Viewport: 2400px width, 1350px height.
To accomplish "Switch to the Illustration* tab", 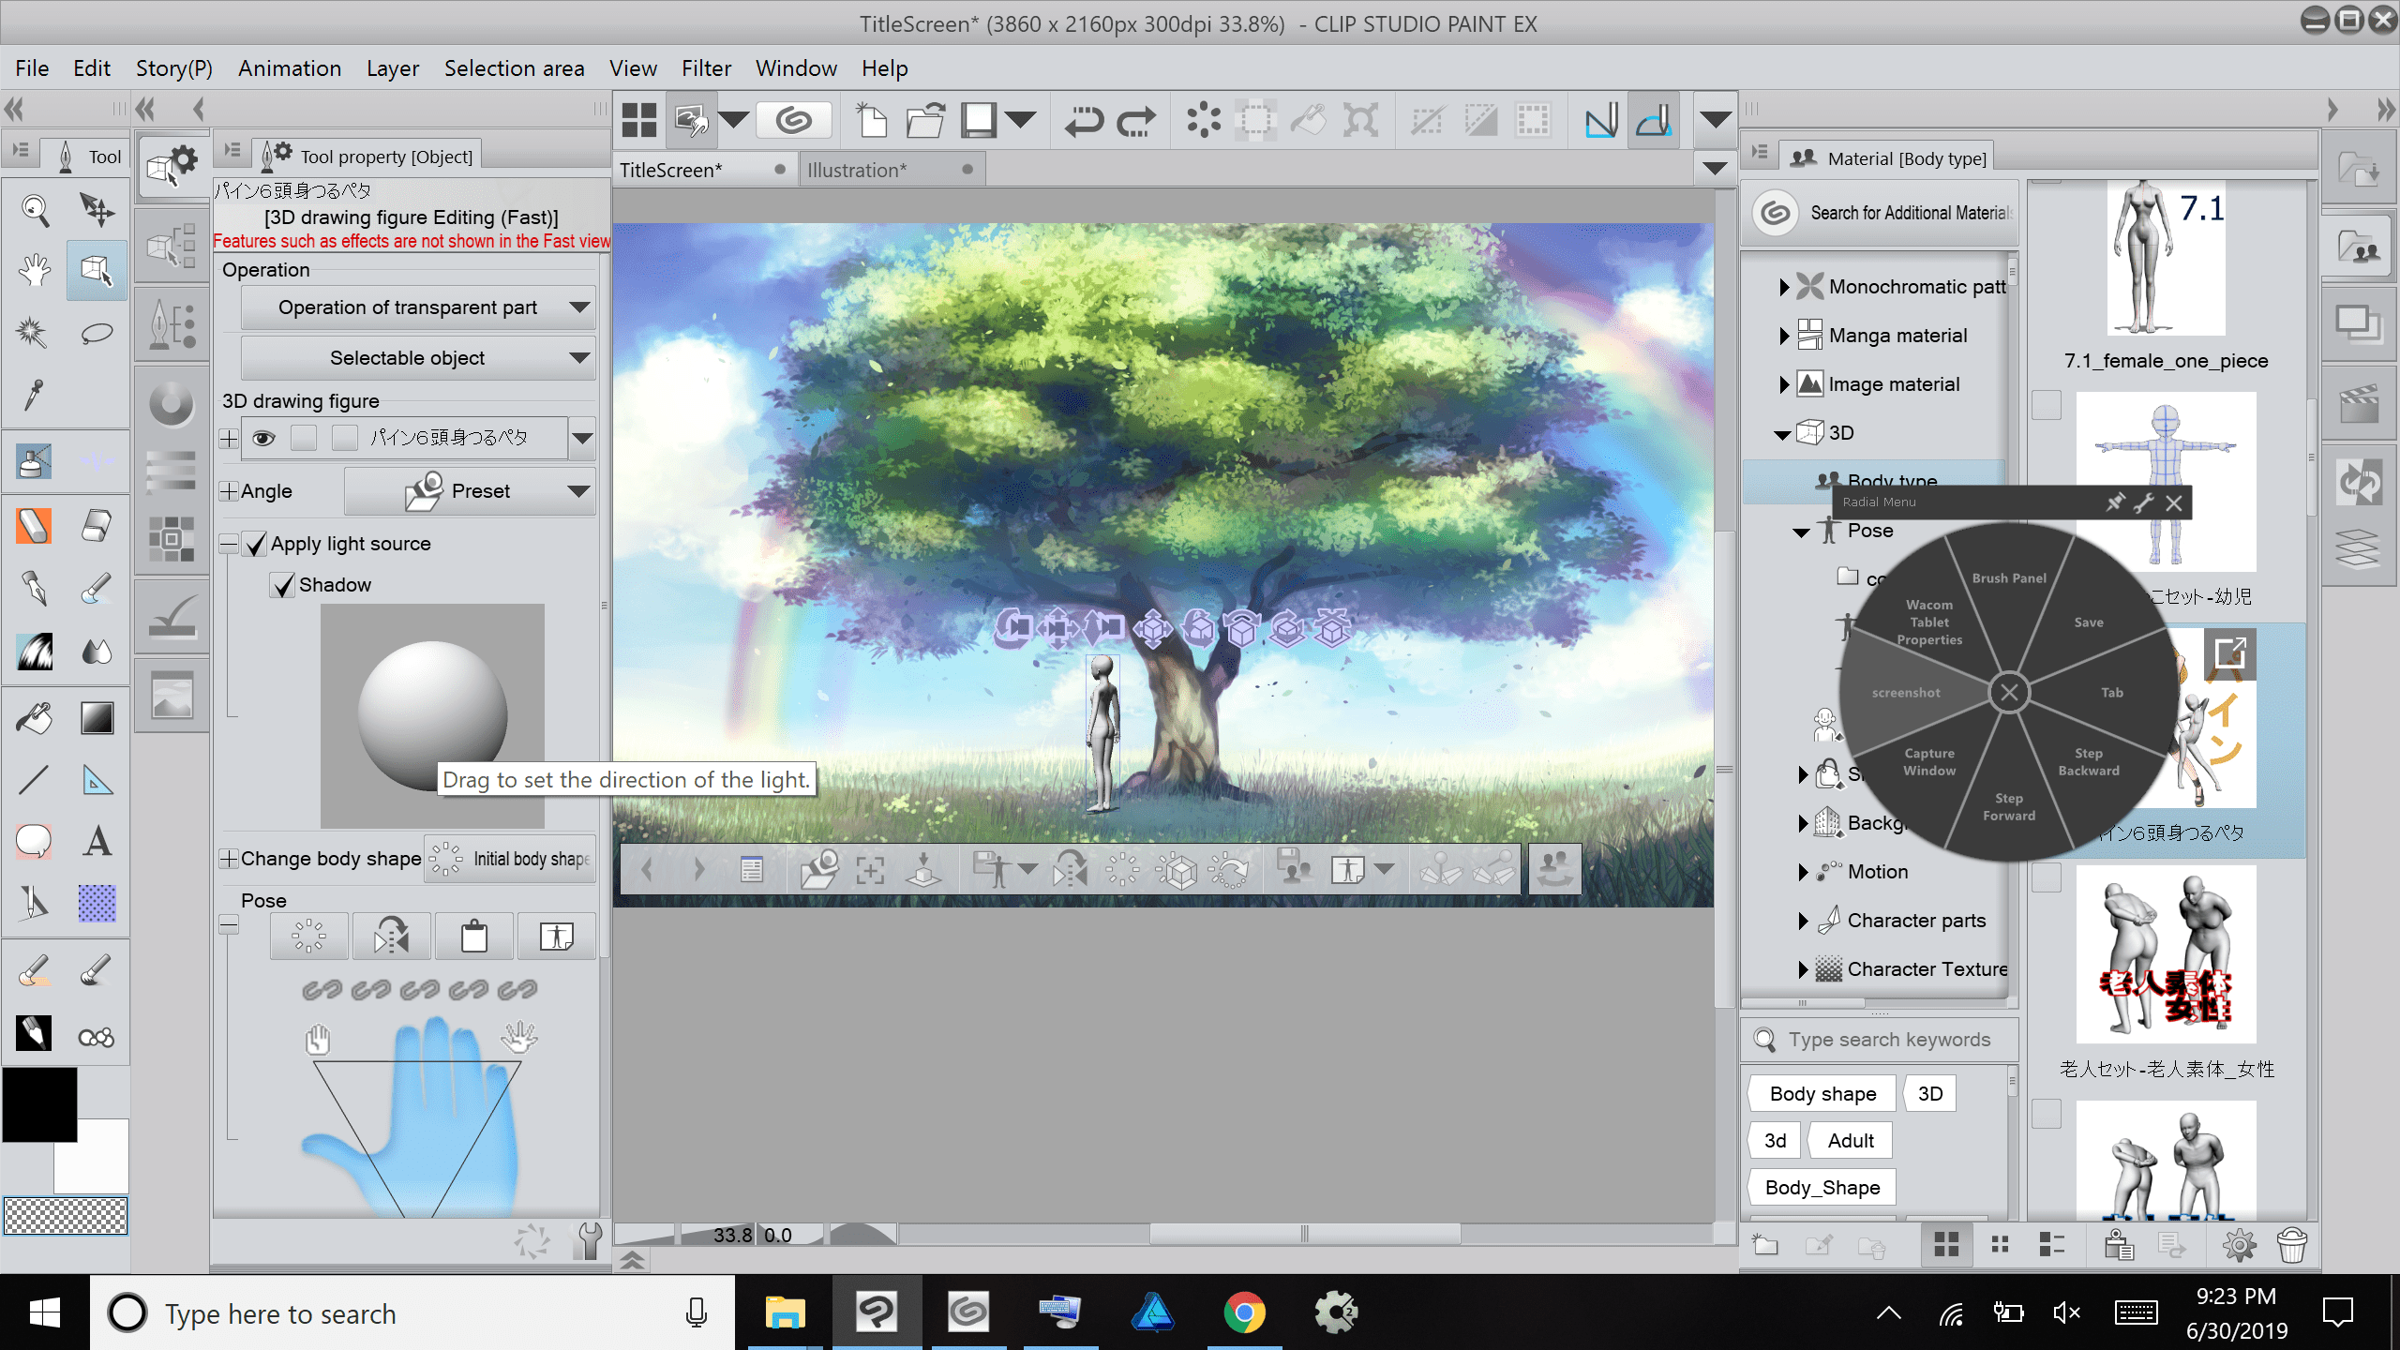I will click(x=857, y=170).
